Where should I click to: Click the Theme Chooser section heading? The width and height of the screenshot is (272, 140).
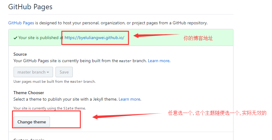(29, 93)
